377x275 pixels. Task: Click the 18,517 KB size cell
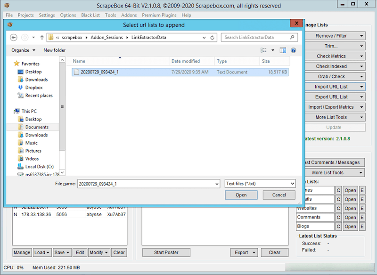[278, 72]
